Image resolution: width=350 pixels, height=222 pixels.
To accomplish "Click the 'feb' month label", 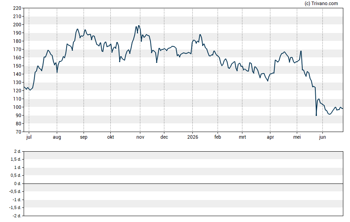I will 218,137.
